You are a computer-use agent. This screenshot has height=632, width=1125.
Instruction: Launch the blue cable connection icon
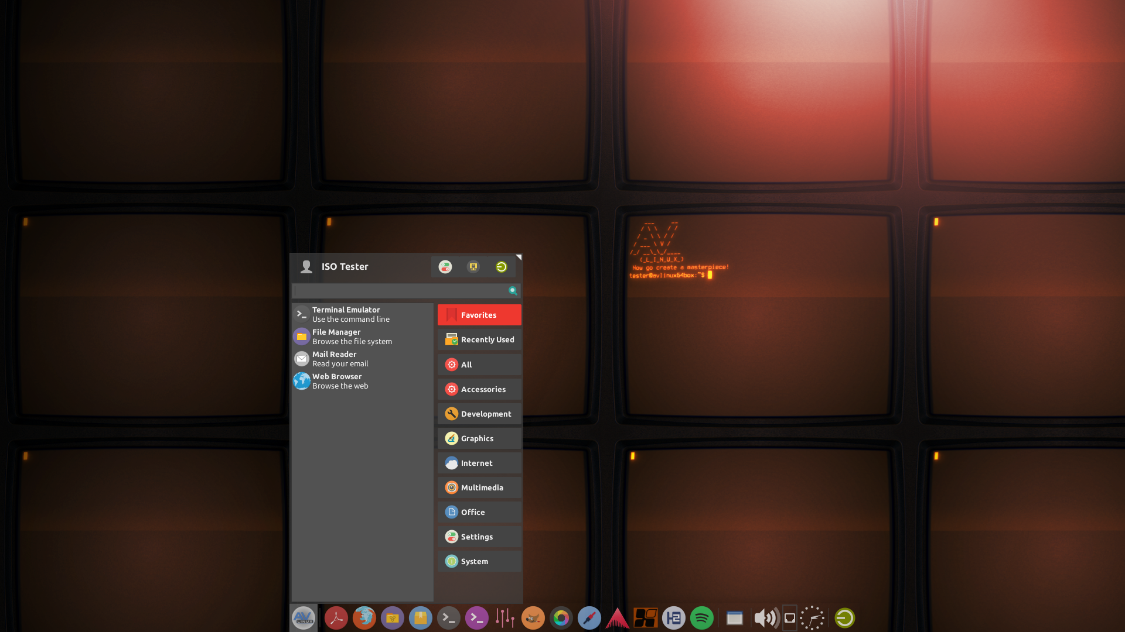pos(589,618)
